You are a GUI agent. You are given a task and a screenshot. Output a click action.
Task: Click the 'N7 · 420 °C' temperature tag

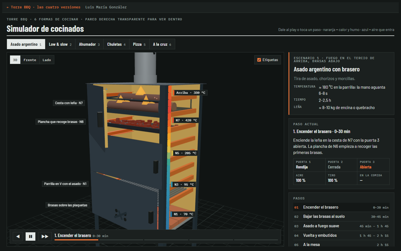click(x=186, y=120)
